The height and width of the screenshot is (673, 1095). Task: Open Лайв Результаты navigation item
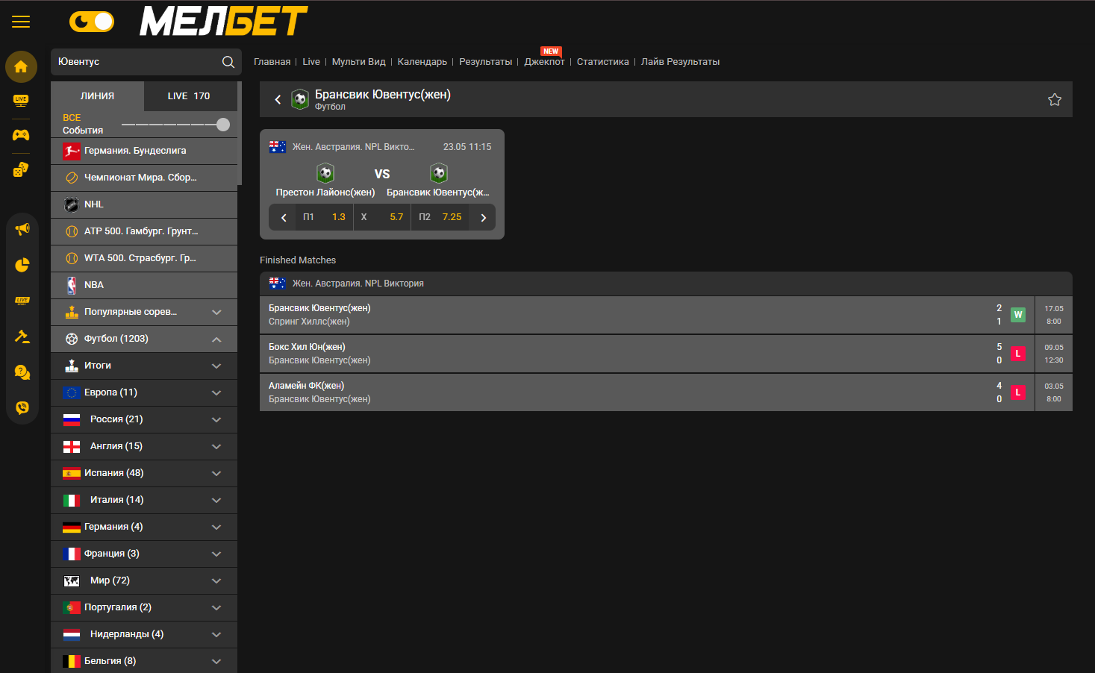pos(681,62)
